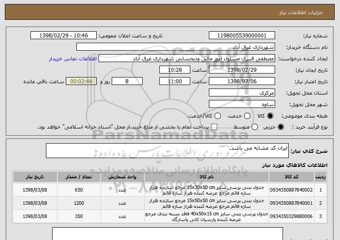This screenshot has height=240, width=340.
Task: Click the عدد unit cell in row 3
Action: (122, 216)
